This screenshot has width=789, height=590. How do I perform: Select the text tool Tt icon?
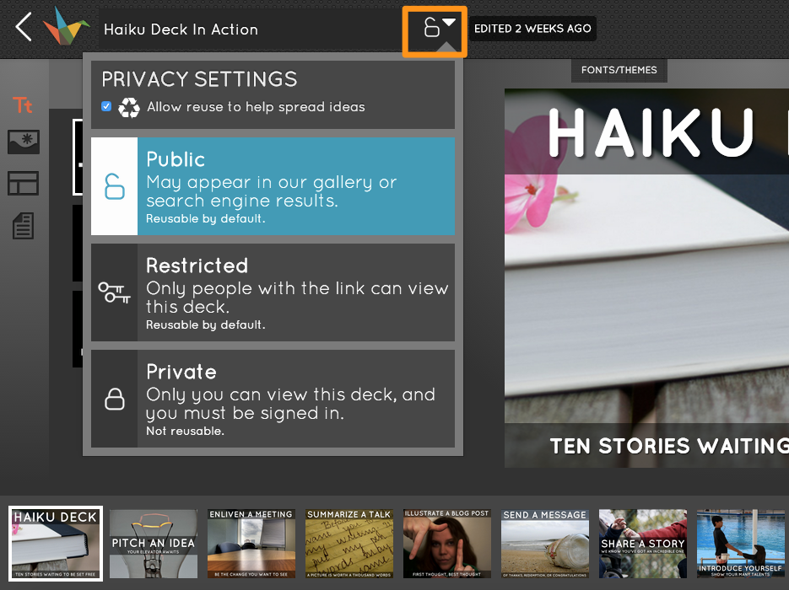[x=23, y=105]
